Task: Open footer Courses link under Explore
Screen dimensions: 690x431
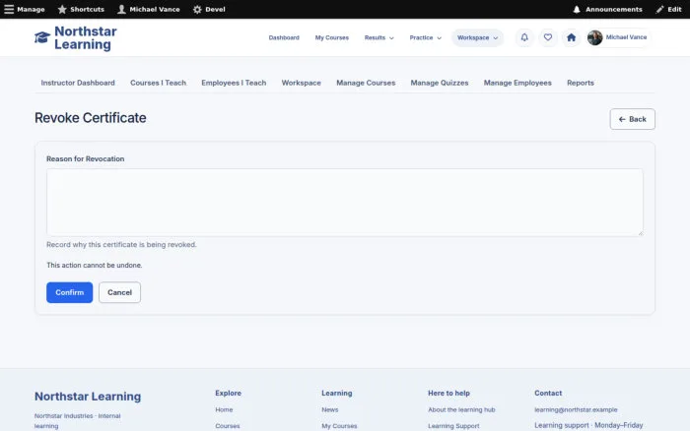Action: [228, 426]
